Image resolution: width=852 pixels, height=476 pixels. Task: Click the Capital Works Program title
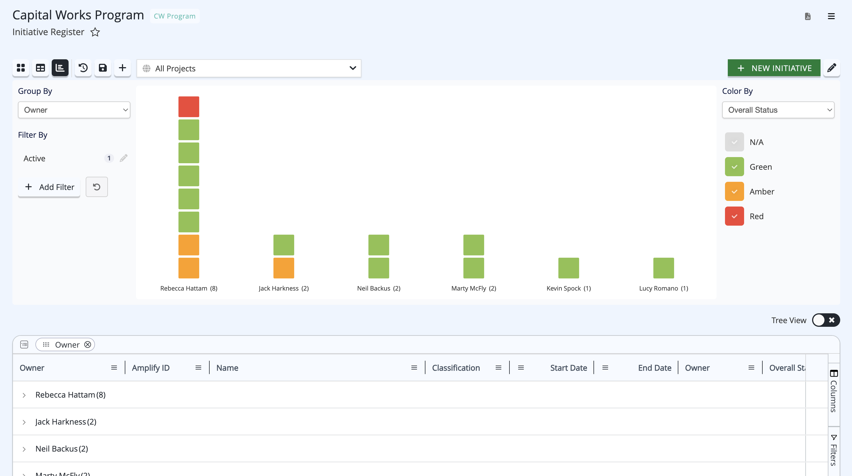(78, 15)
